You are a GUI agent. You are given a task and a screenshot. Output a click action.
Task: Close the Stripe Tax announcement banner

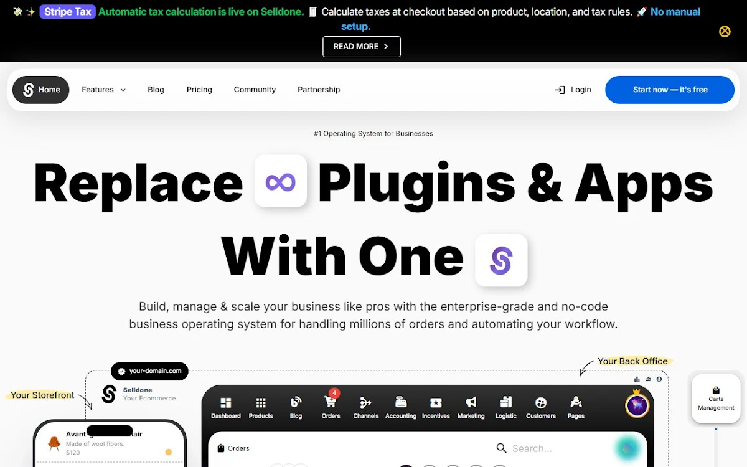(x=725, y=31)
